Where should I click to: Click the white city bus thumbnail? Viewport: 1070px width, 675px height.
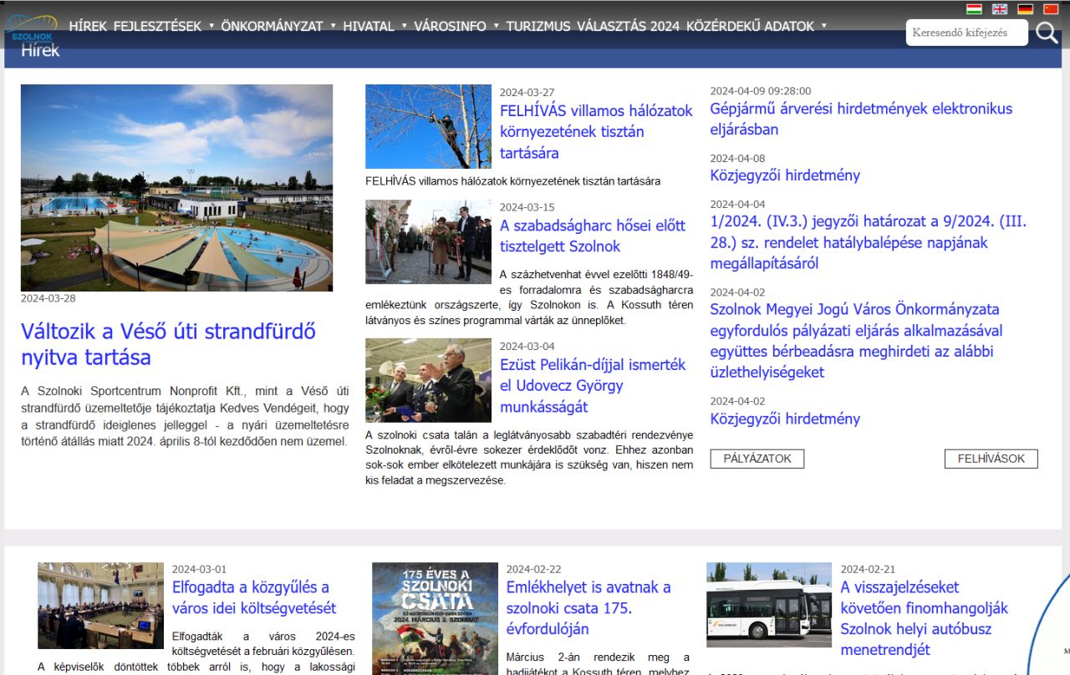click(768, 605)
